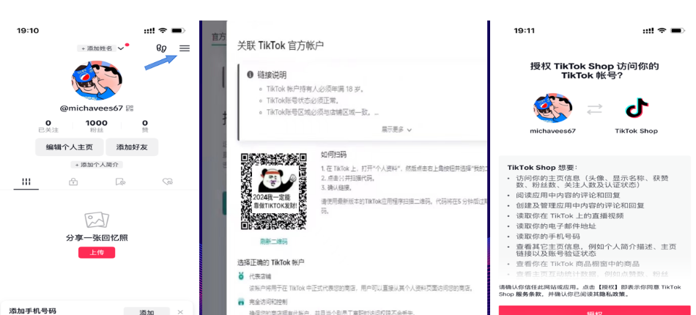Screen dimensions: 696x315
Task: Expand 展示更多 in link instructions
Action: tap(396, 129)
